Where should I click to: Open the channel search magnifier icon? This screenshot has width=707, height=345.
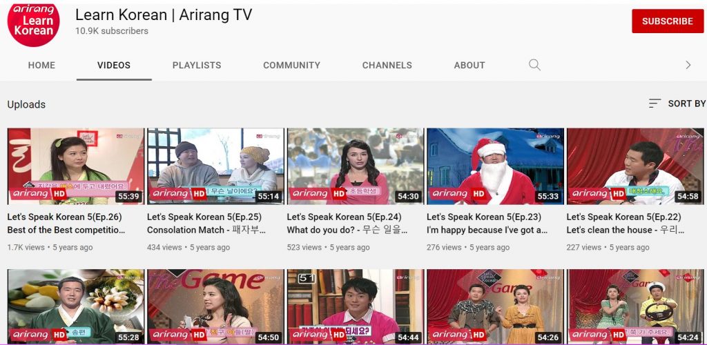click(534, 65)
